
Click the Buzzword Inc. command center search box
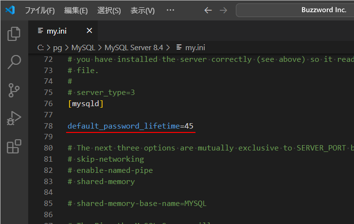click(x=295, y=10)
